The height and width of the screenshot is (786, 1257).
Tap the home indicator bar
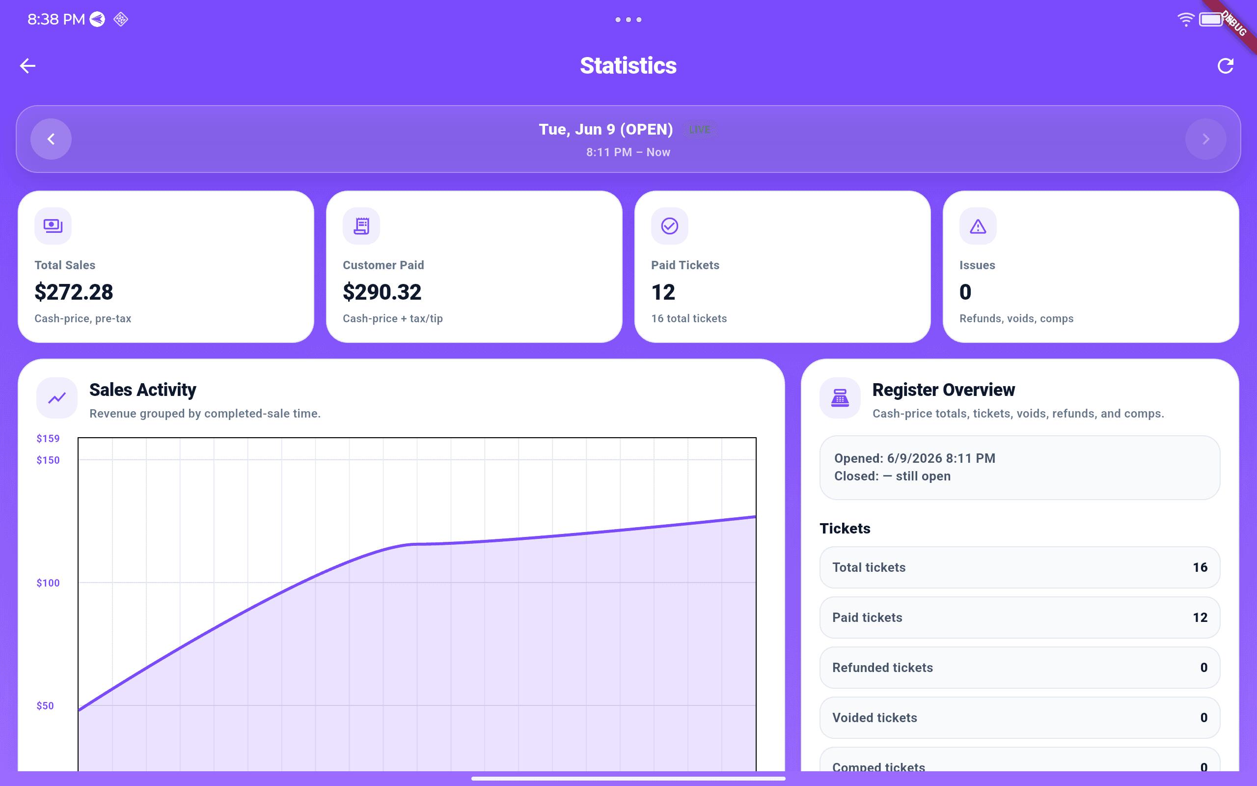(x=628, y=779)
